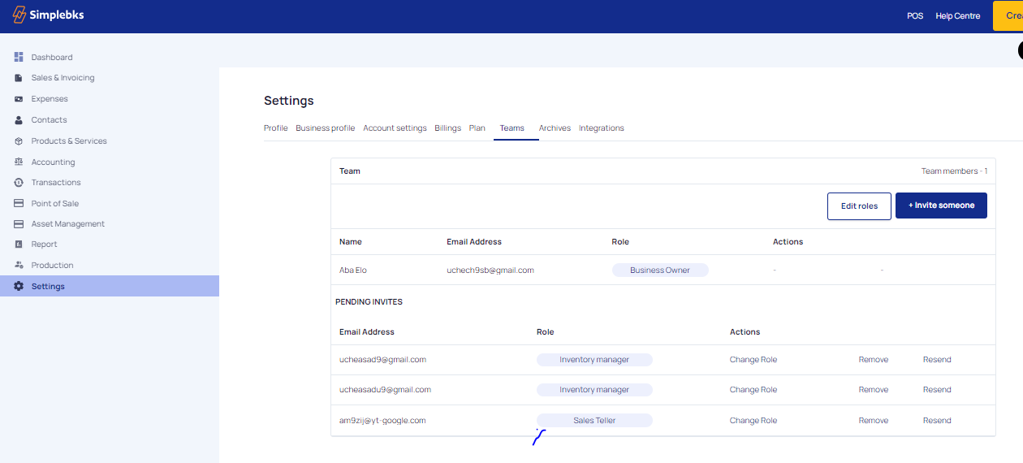Resend invite to ucheasadu9@gmail.com
The width and height of the screenshot is (1023, 463).
point(936,390)
